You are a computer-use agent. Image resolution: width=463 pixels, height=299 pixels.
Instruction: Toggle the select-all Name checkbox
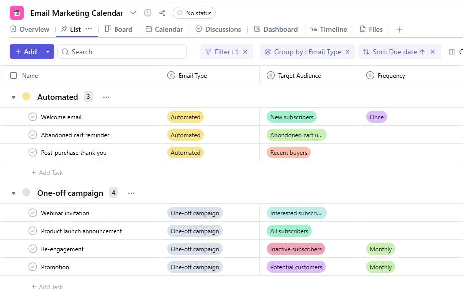[13, 76]
